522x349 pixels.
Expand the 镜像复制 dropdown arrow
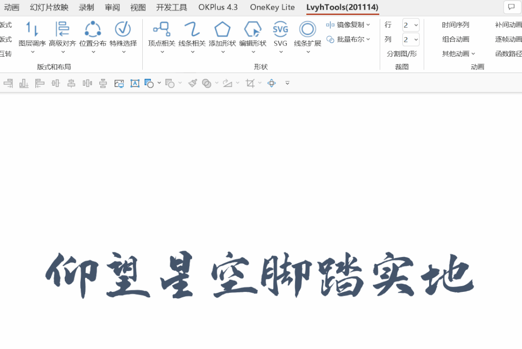(369, 25)
